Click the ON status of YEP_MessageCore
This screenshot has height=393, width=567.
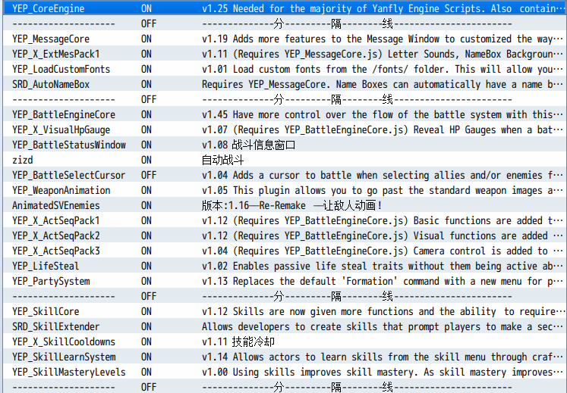coord(146,39)
